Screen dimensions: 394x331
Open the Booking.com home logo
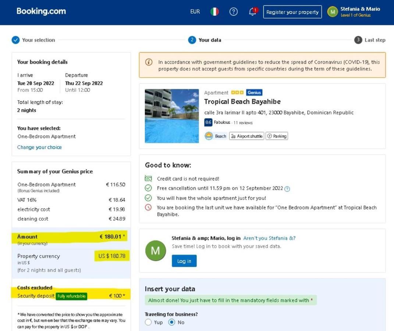41,11
